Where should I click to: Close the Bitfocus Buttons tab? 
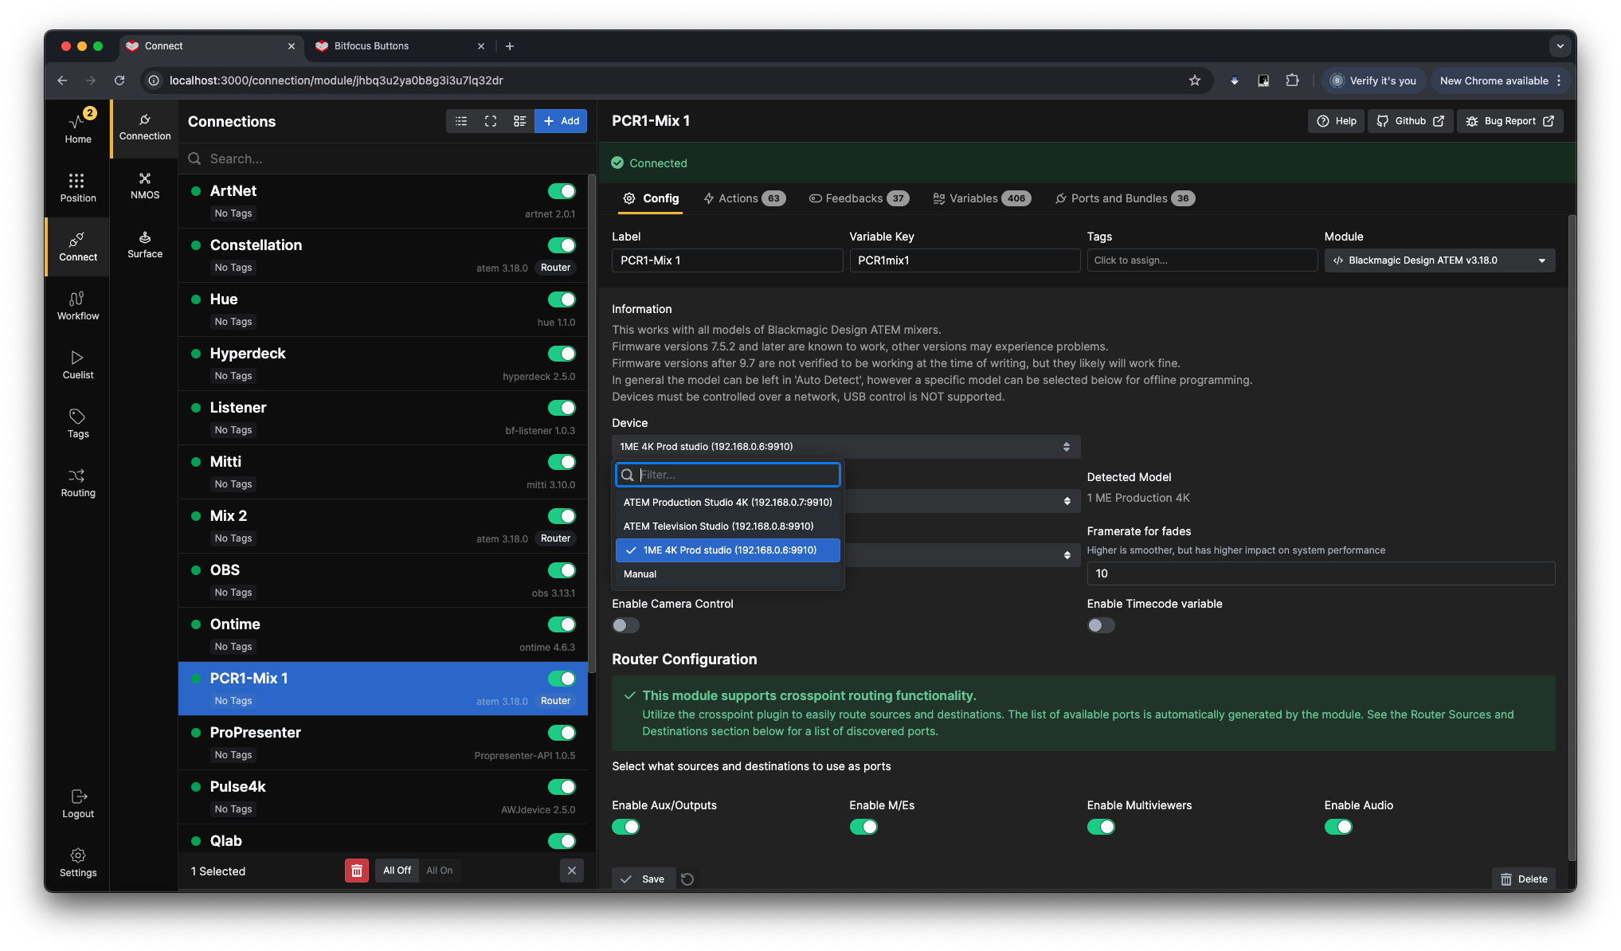click(x=481, y=46)
